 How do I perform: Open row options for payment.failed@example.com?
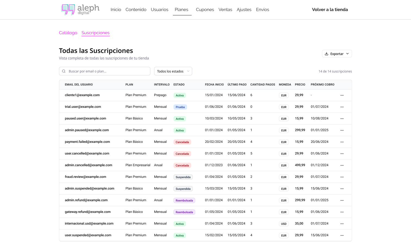tap(342, 142)
